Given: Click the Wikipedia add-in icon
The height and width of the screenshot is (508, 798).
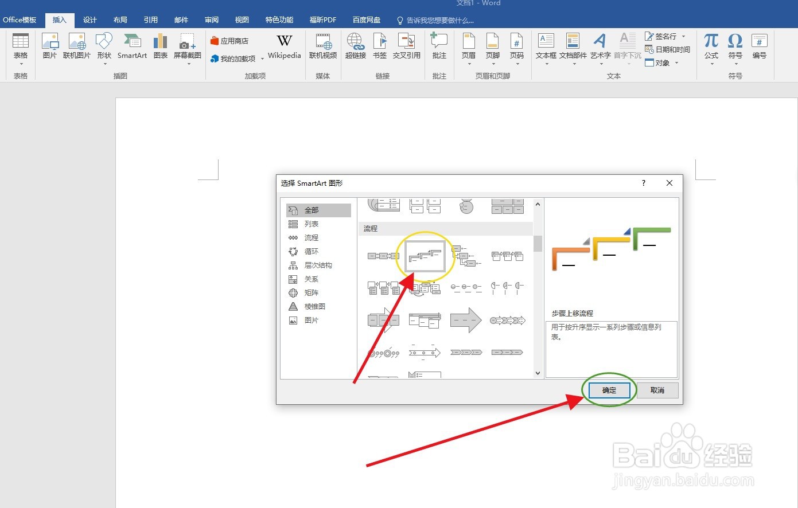Looking at the screenshot, I should (x=284, y=46).
